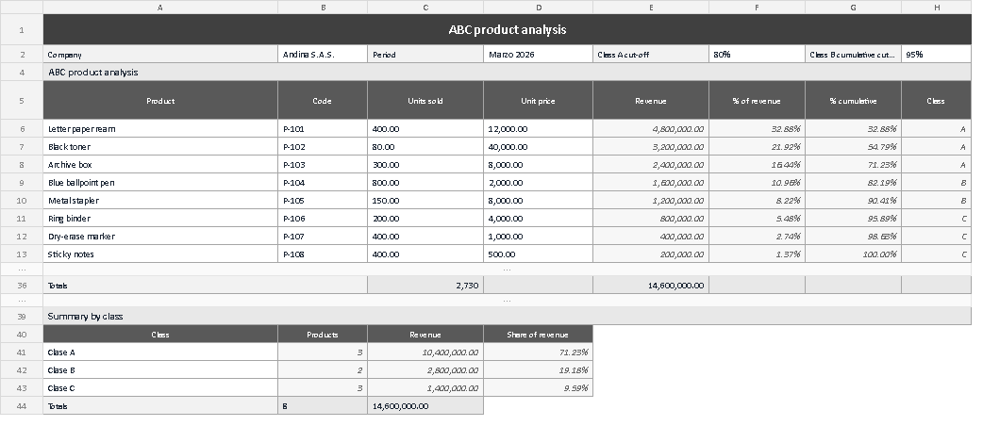Select the 'Clase A' summary row label
Image resolution: width=983 pixels, height=426 pixels.
coord(160,352)
